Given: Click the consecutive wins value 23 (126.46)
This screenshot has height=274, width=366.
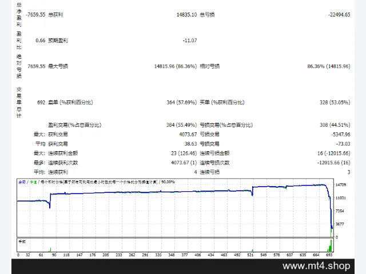Looking at the screenshot, I should [x=184, y=154].
